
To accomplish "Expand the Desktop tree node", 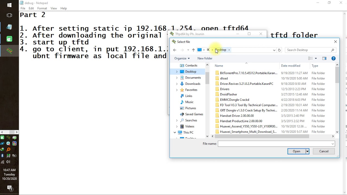I will click(x=177, y=71).
